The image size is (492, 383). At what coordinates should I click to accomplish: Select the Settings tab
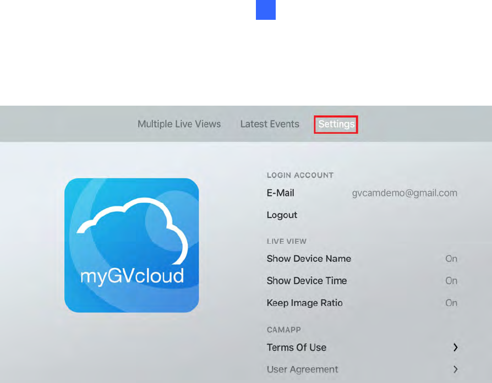pyautogui.click(x=336, y=124)
